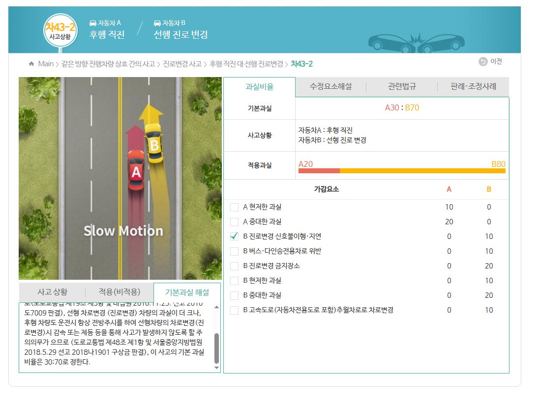The height and width of the screenshot is (399, 540).
Task: Open 같은 방향 진행차량 상호 간의 사고 breadcrumb
Action: [x=108, y=64]
